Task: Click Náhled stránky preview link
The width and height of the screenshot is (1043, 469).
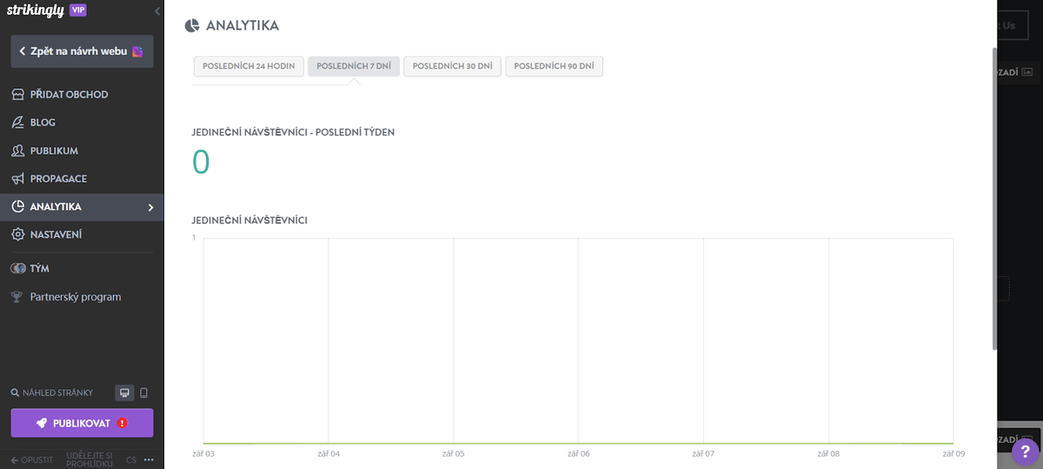Action: [x=52, y=393]
